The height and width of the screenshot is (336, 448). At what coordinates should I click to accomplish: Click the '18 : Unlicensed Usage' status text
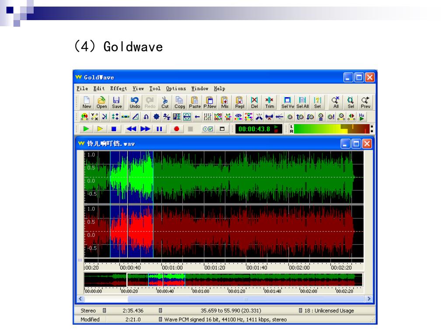(x=329, y=311)
